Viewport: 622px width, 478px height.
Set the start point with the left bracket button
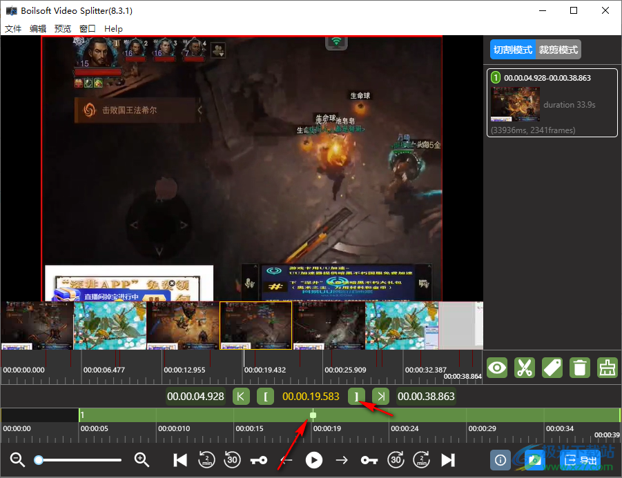[265, 397]
